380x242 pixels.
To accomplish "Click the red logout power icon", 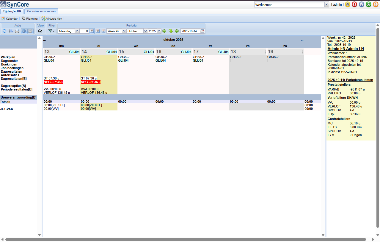I will click(354, 4).
